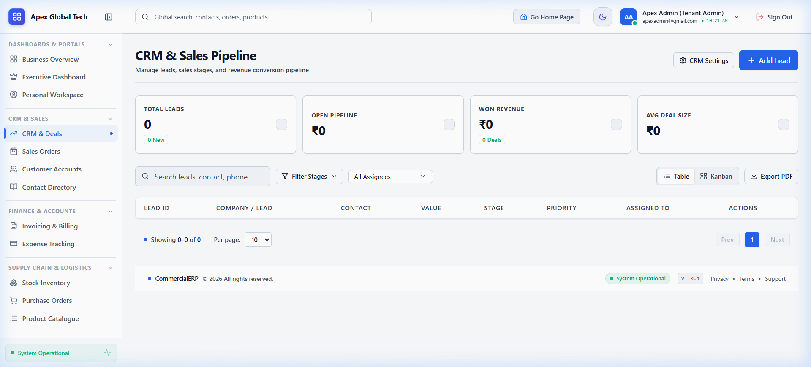Open the Filter Stages dropdown
Image resolution: width=811 pixels, height=367 pixels.
309,176
